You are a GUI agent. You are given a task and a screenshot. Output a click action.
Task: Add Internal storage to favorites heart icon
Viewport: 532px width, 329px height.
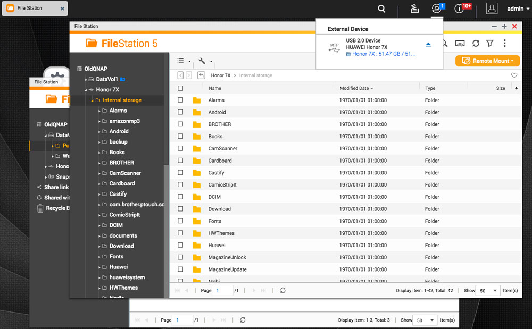point(514,75)
